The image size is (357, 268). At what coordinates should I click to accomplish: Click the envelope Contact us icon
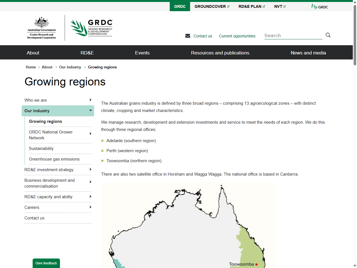pos(188,36)
